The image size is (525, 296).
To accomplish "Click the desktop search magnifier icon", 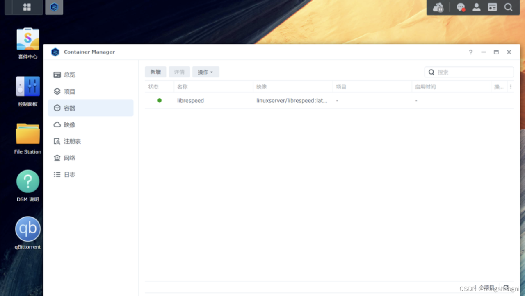I will (x=508, y=7).
